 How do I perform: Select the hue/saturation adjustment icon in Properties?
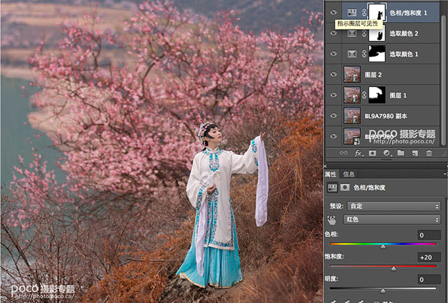(x=332, y=187)
